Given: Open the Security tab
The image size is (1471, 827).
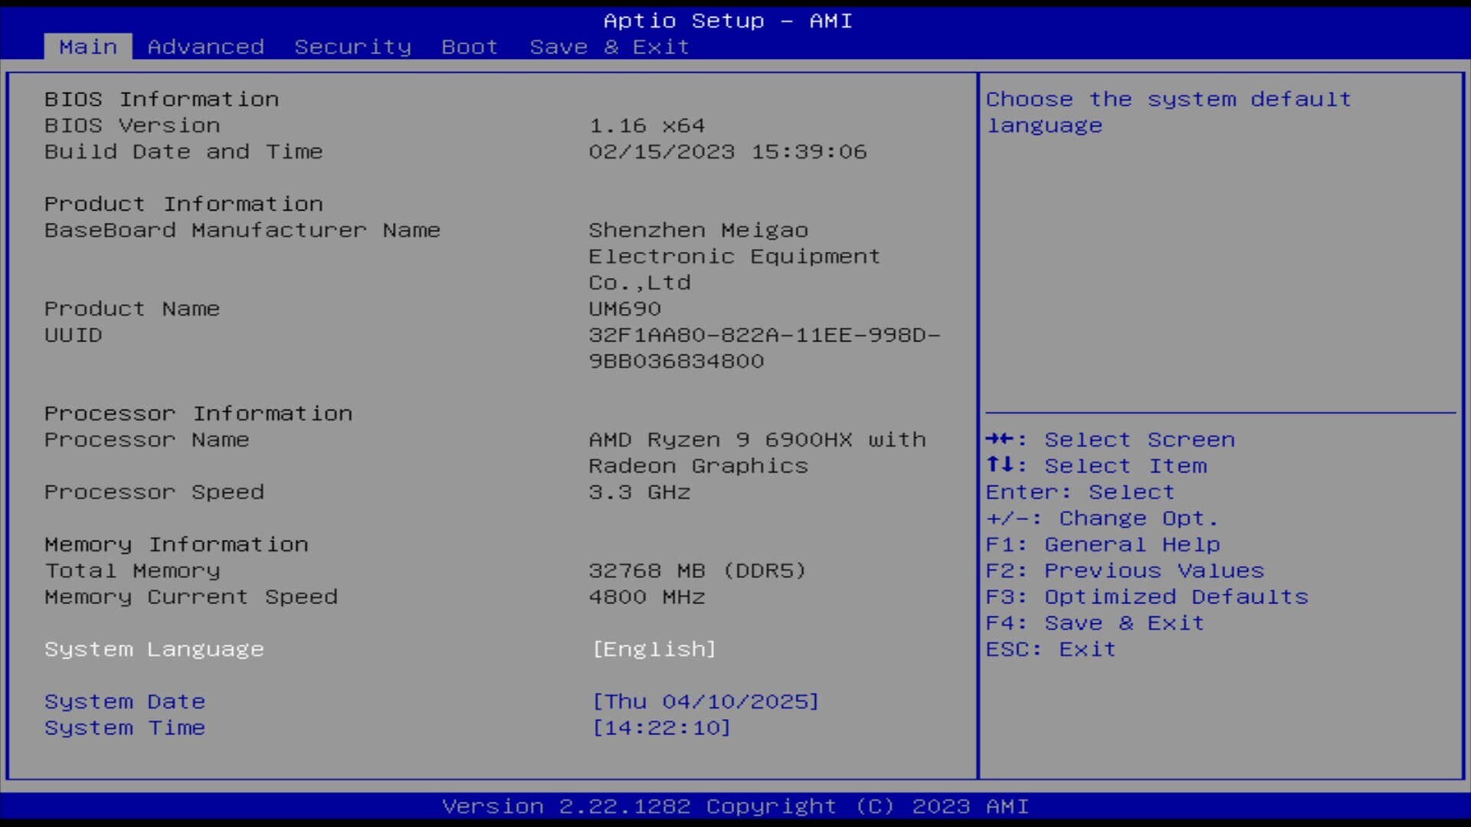Looking at the screenshot, I should point(353,47).
